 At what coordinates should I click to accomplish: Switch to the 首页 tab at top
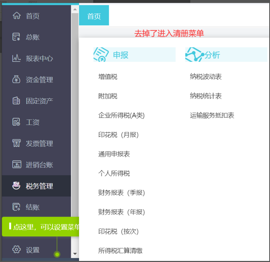tap(94, 15)
